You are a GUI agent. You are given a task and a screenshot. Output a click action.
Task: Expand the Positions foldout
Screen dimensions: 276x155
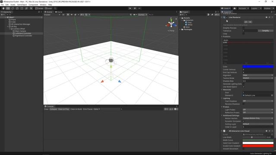coord(222,37)
